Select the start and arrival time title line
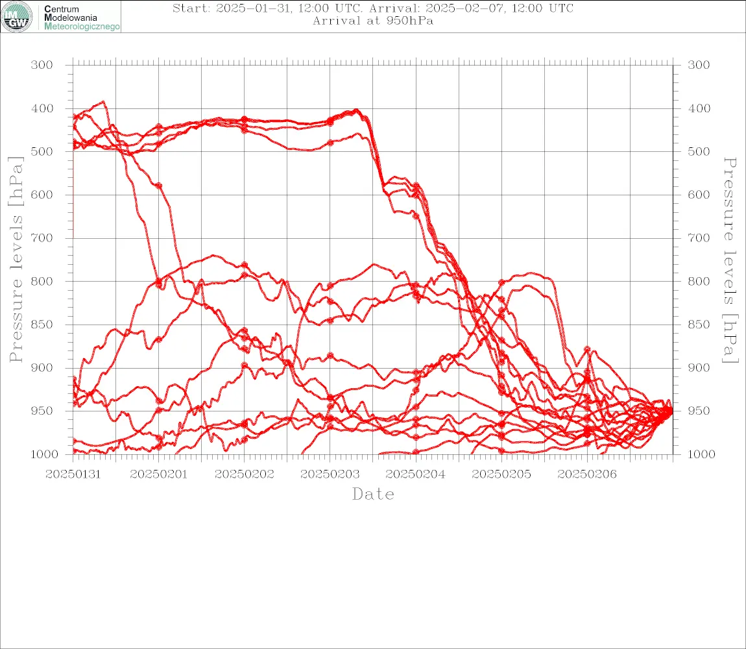Viewport: 746px width, 649px height. click(x=373, y=8)
